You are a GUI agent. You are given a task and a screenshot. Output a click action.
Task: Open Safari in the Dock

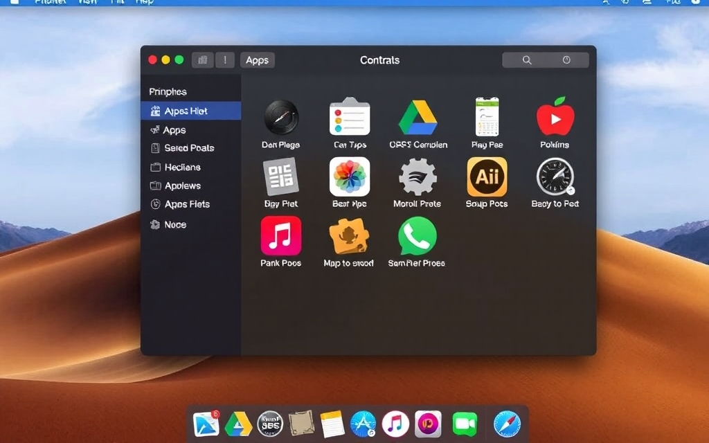click(x=507, y=424)
